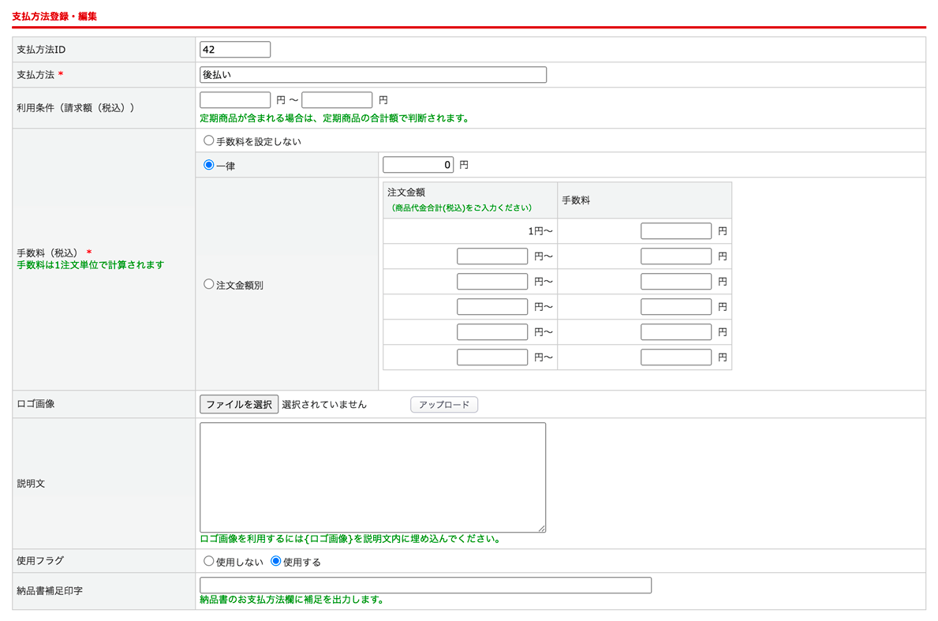Click the 一律 fee amount input

click(418, 165)
